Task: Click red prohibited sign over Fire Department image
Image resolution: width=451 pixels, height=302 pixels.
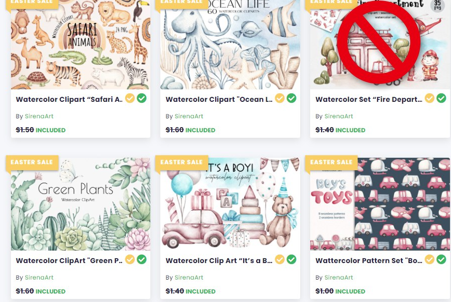Action: (379, 42)
